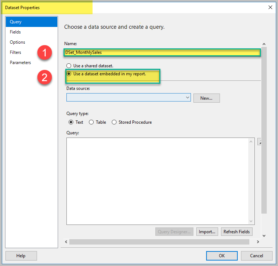Close the Dataset Properties dialog
Screen dimensions: 278x266
270,7
